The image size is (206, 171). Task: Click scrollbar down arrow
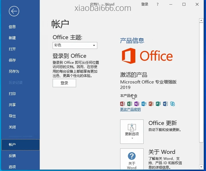coord(201,167)
